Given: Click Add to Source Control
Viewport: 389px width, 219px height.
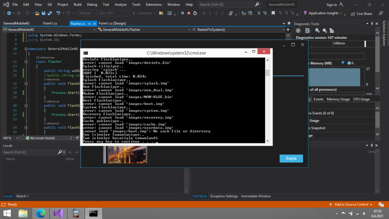Looking at the screenshot, I should click(351, 204).
